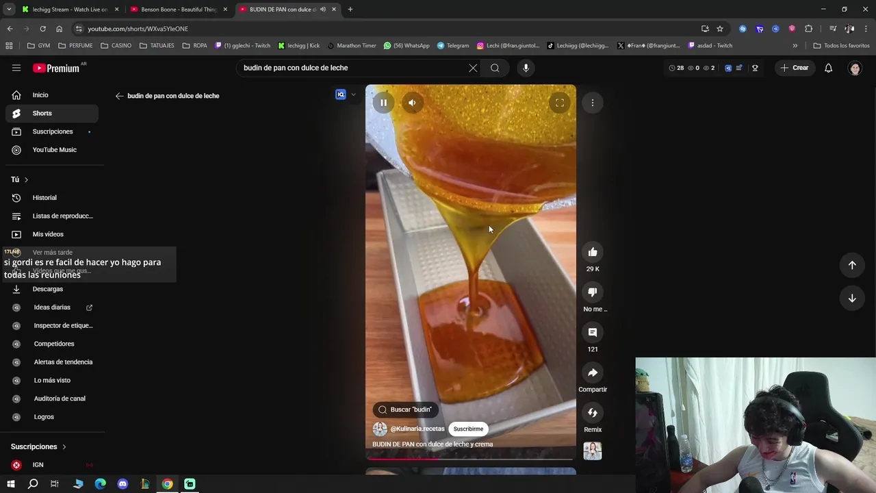Expand the Tú section chevron
Viewport: 876px width, 493px height.
[x=26, y=179]
